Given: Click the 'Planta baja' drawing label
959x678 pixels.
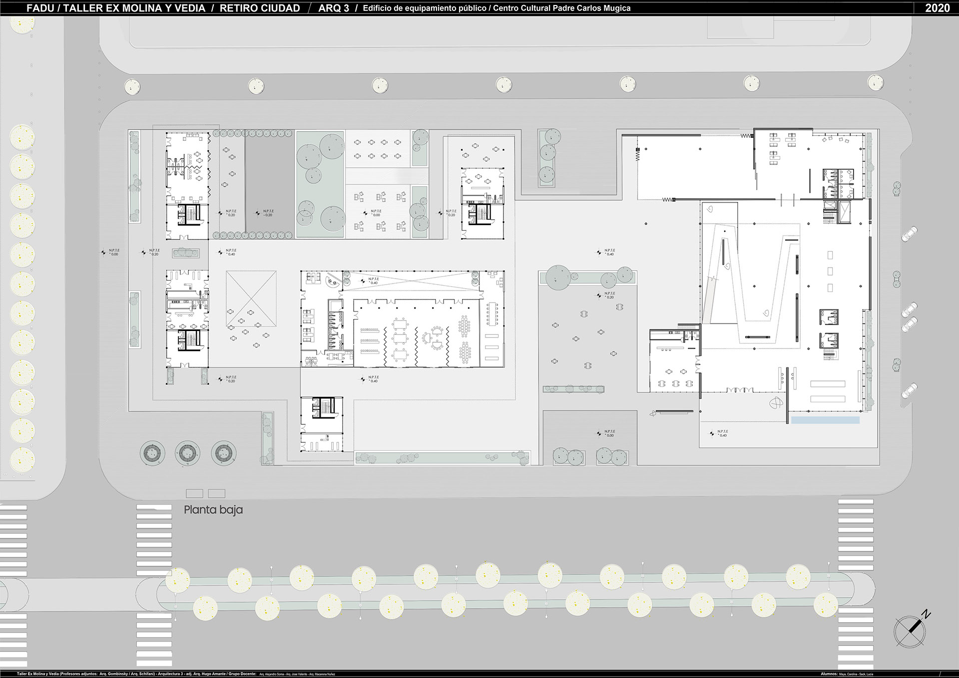Looking at the screenshot, I should tap(213, 510).
